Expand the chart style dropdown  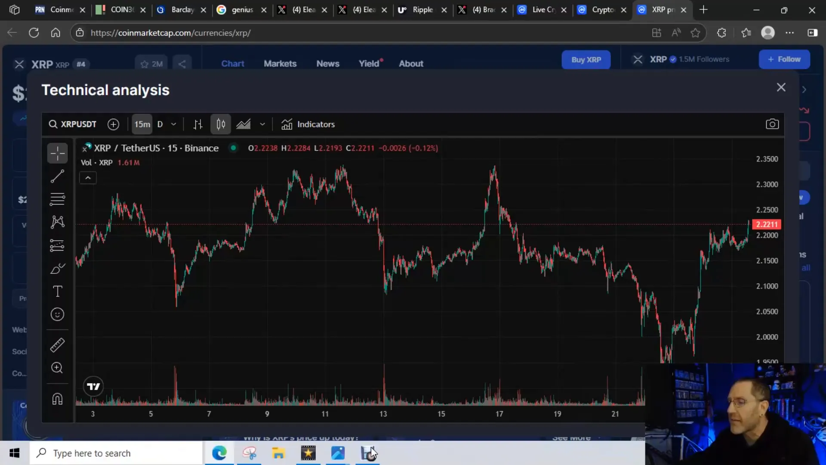262,124
